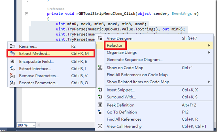Click the Insert Snippet icon

(x=100, y=90)
